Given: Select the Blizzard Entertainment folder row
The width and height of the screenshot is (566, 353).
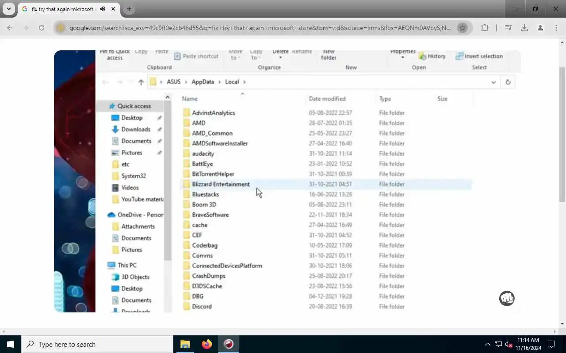Looking at the screenshot, I should 327,184.
